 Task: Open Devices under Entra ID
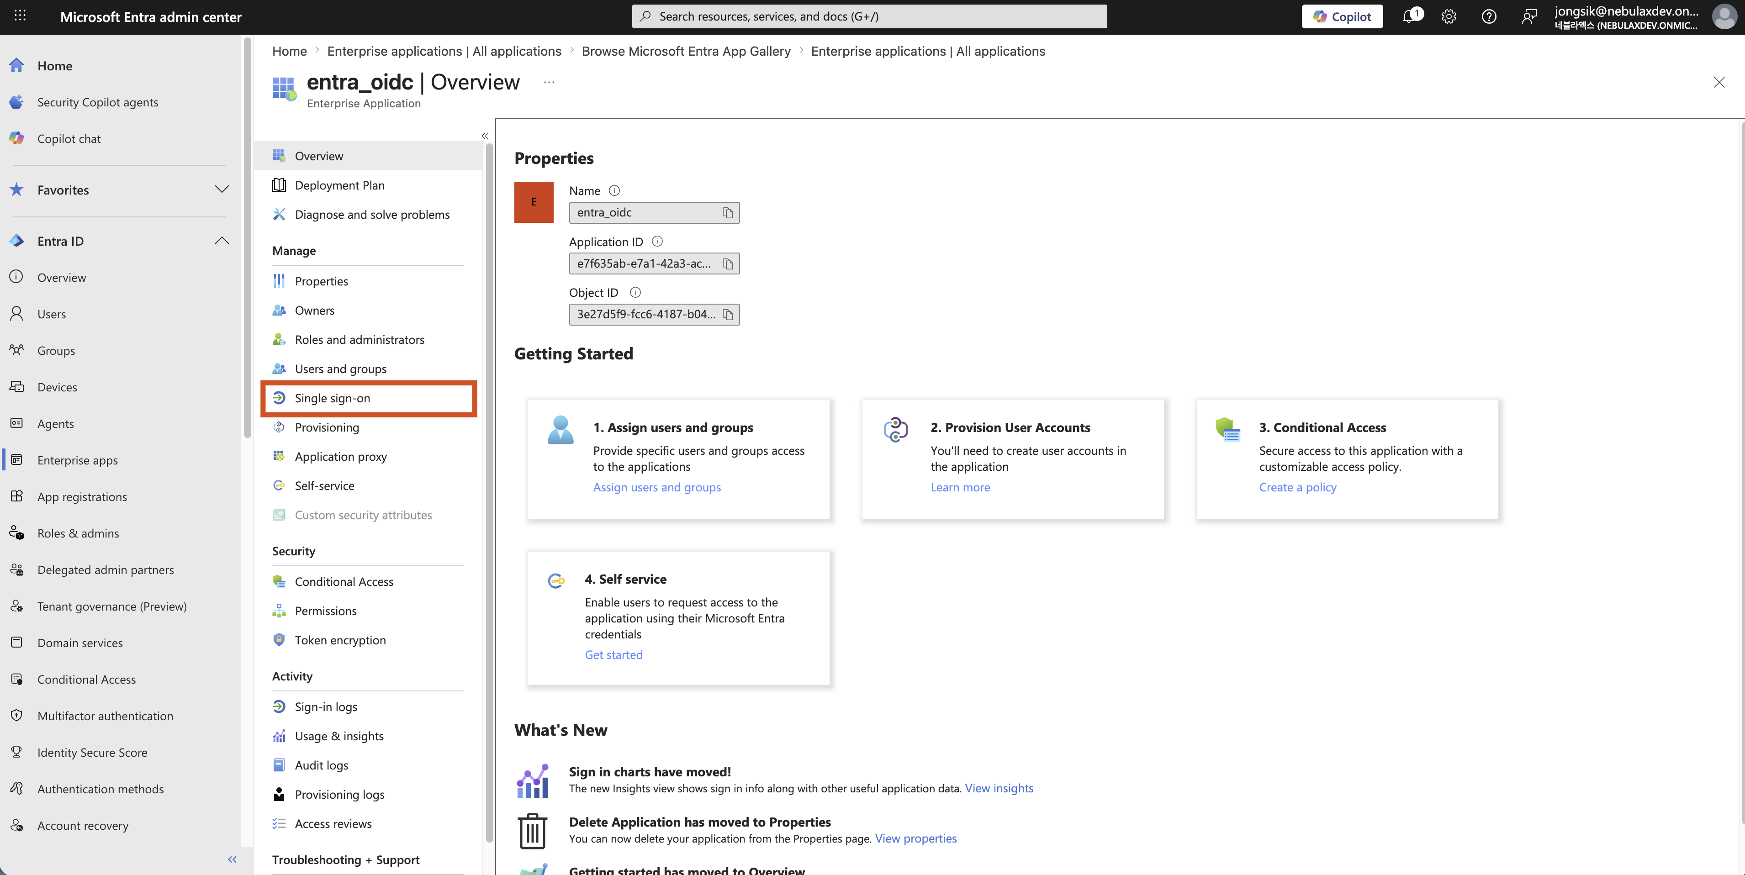[x=57, y=387]
